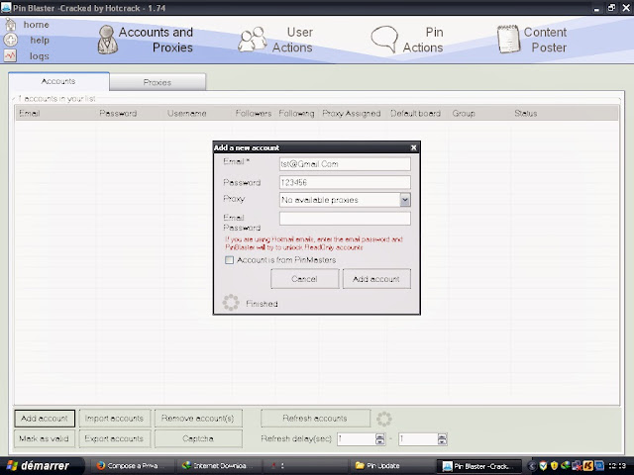Click the Pin Blaster taskbar item
The image size is (634, 475).
pos(479,466)
